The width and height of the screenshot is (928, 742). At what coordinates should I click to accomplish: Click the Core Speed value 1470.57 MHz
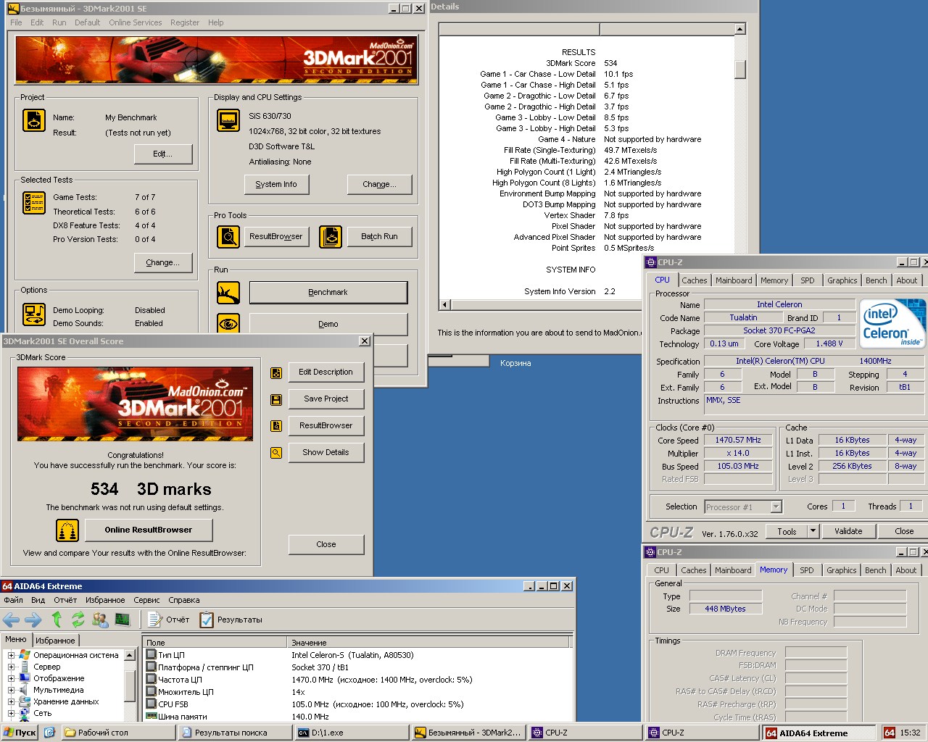click(x=738, y=440)
